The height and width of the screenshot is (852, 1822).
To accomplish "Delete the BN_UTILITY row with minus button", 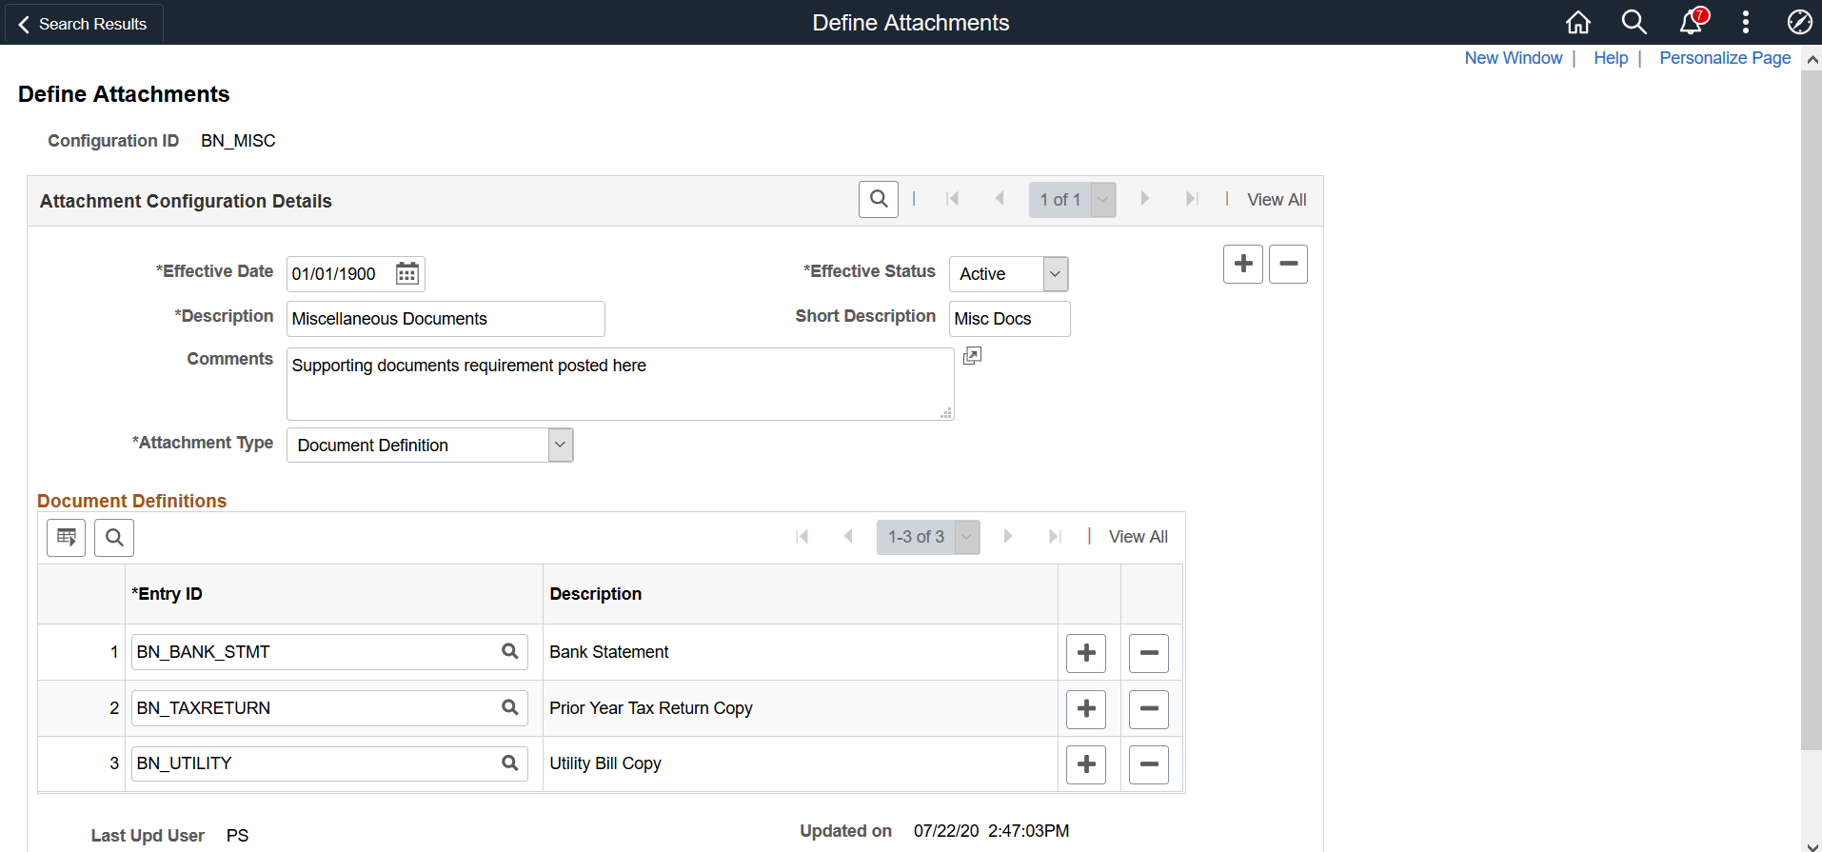I will (x=1148, y=764).
